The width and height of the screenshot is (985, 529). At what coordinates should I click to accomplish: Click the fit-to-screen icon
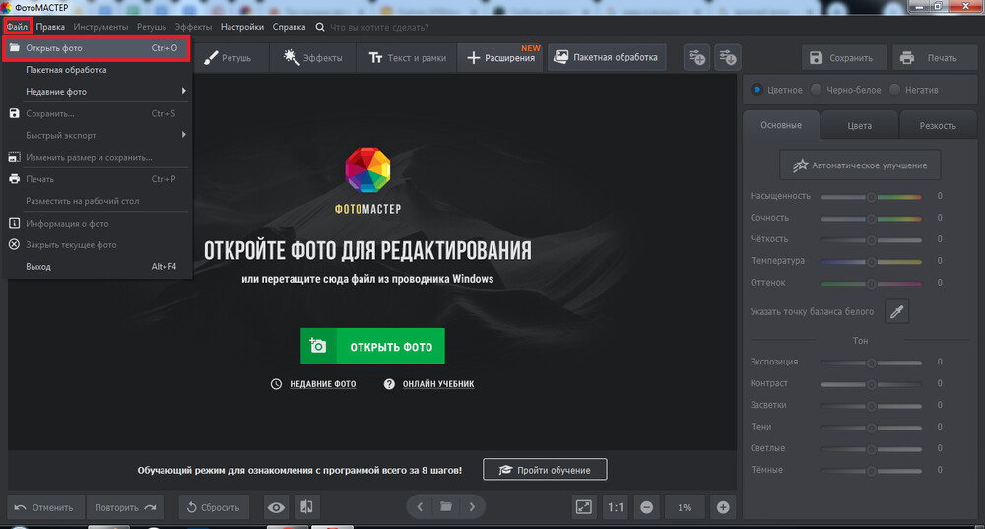pyautogui.click(x=583, y=507)
